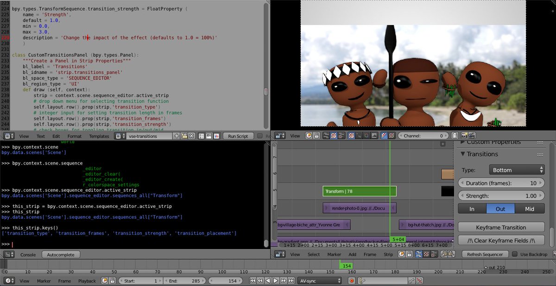Click insert keyframe key icon in timeline
The image size is (556, 286).
point(411,280)
